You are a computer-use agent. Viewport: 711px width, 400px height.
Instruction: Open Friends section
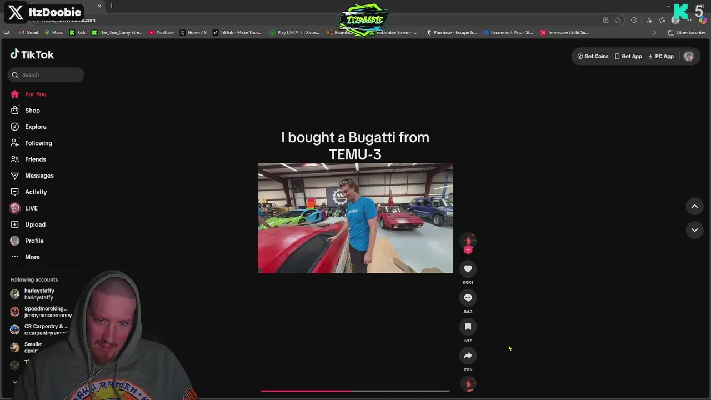(x=35, y=159)
